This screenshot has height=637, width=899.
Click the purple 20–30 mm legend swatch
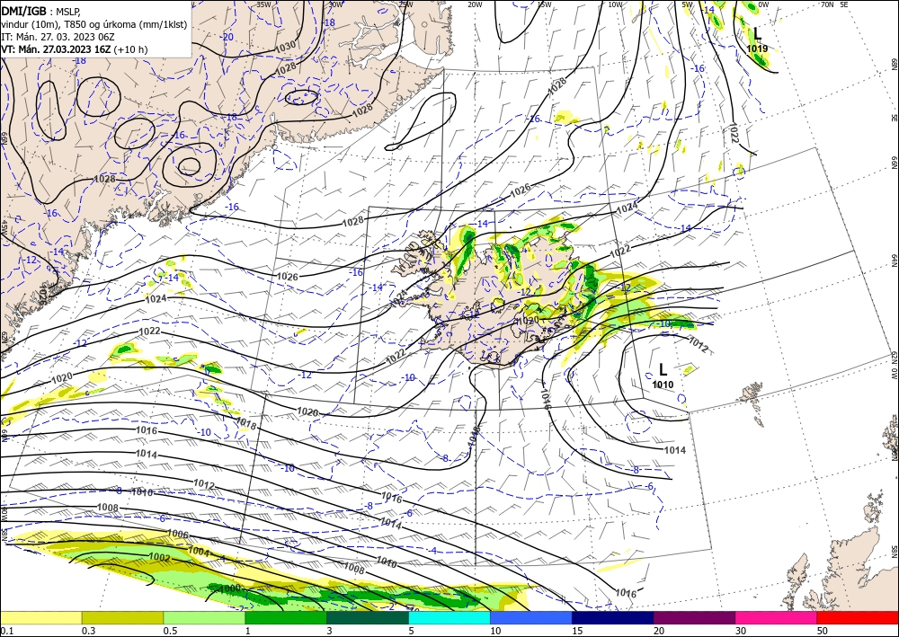click(694, 617)
